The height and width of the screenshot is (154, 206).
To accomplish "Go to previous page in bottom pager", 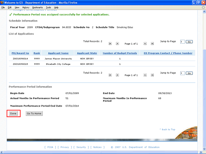I will [x=117, y=75].
